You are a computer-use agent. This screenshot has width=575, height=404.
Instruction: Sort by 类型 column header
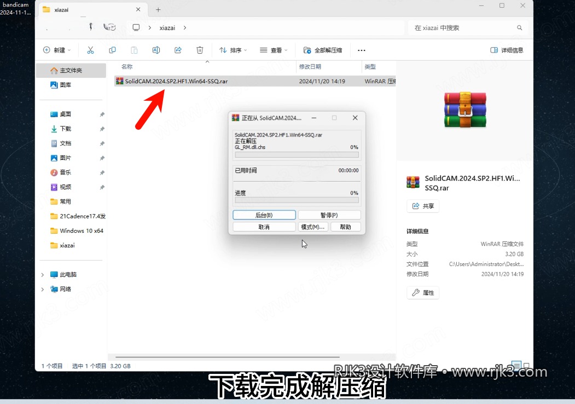click(370, 67)
